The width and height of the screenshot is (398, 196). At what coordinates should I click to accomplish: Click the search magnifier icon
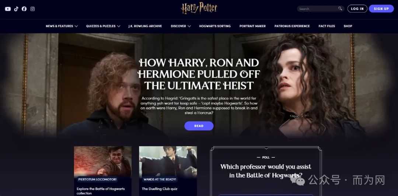[x=340, y=8]
